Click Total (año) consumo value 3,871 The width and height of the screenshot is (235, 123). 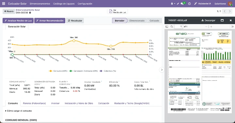pos(27,85)
